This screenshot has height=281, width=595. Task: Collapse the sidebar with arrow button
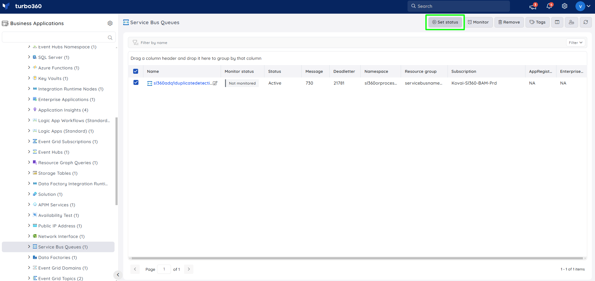pyautogui.click(x=118, y=275)
